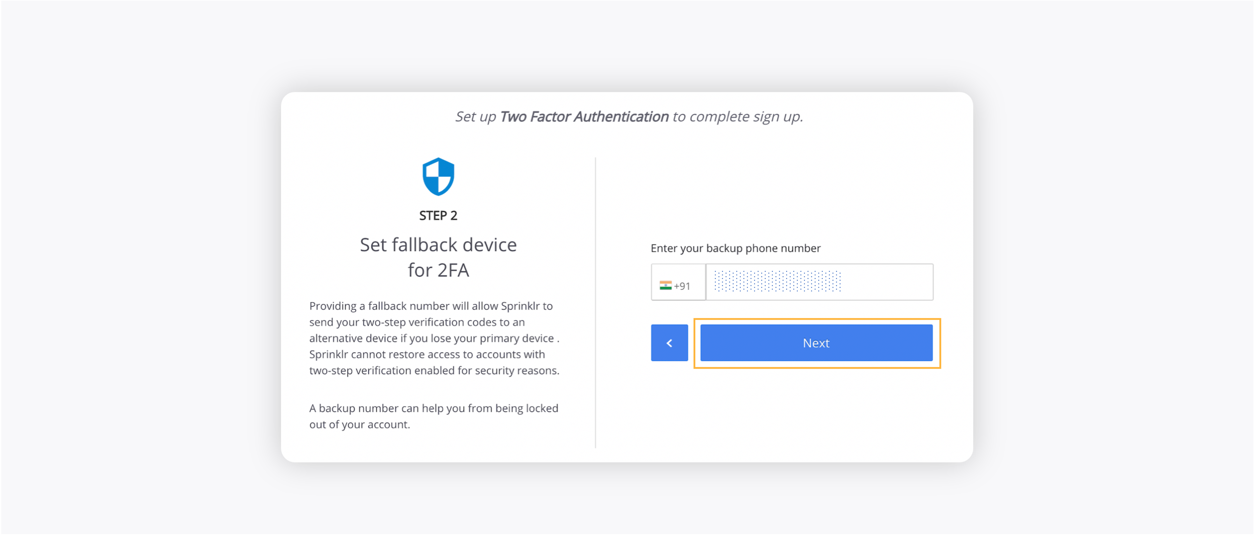This screenshot has height=535, width=1254.
Task: Click the 'Set fallback device' heading line
Action: pos(438,244)
